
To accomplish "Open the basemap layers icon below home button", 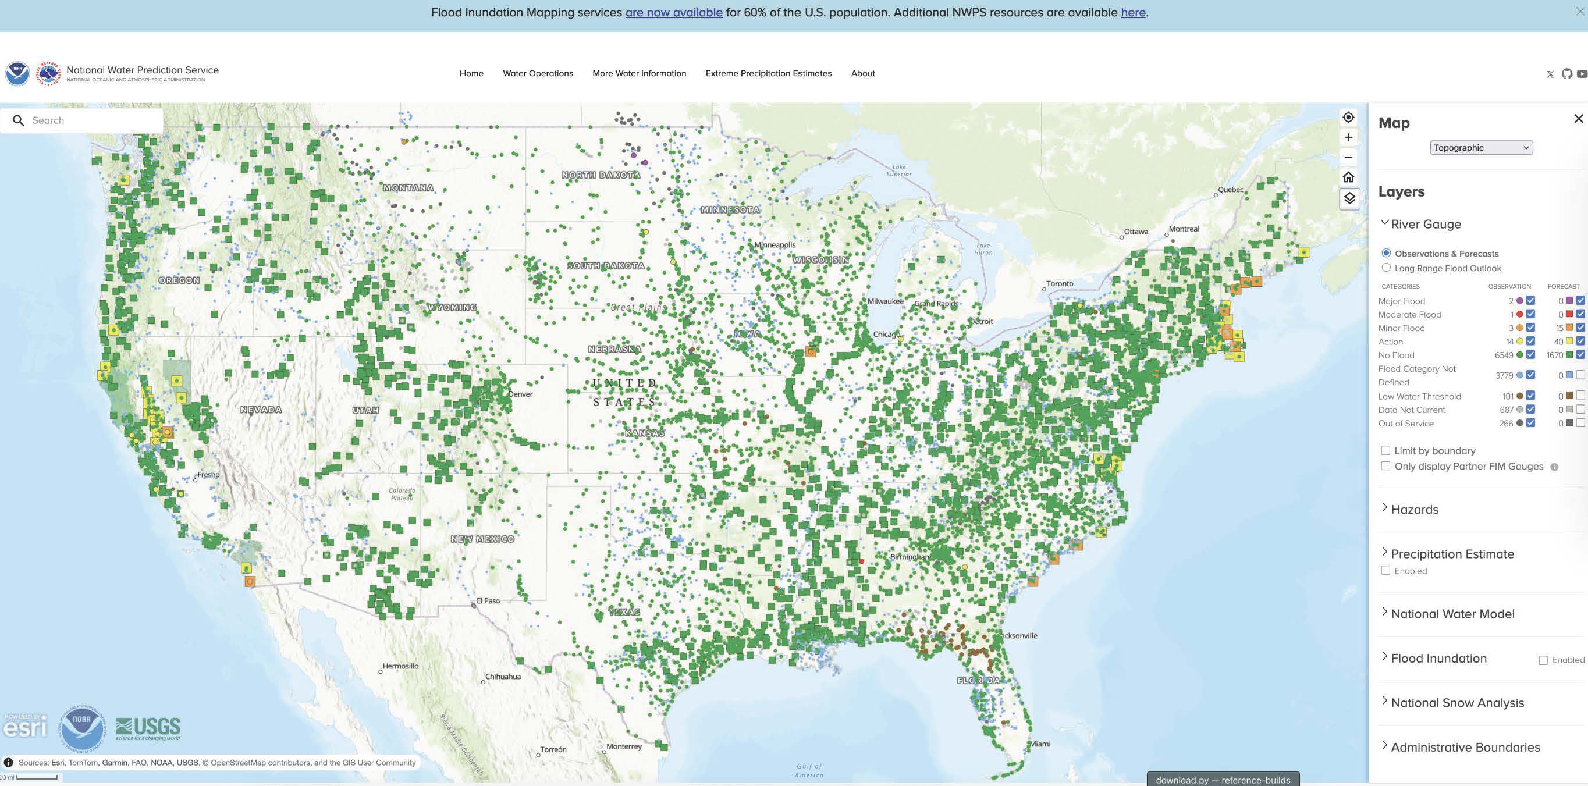I will [x=1349, y=198].
